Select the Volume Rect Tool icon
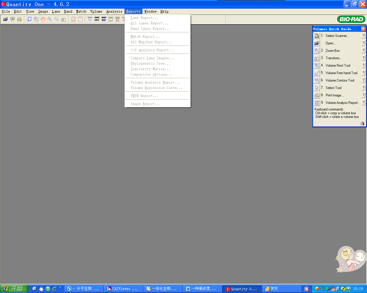Viewport: 367px width, 293px height. (x=317, y=66)
